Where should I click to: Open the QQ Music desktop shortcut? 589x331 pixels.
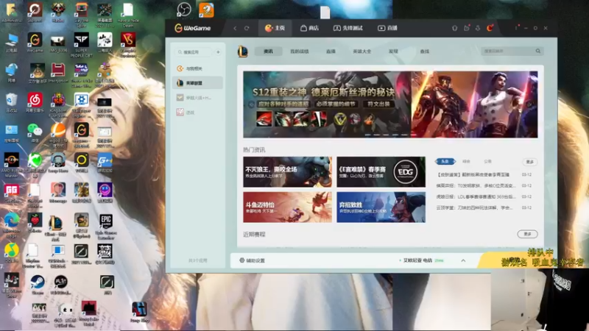pos(12,253)
